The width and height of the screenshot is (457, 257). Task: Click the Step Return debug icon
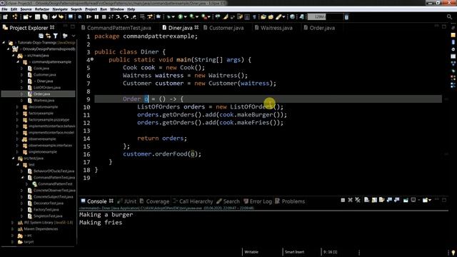tap(134, 17)
